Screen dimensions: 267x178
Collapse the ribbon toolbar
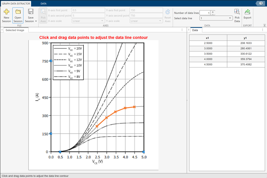click(265, 25)
